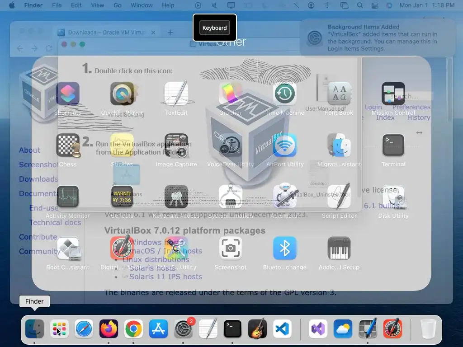
Task: Launch the Screenshot app
Action: point(231,248)
